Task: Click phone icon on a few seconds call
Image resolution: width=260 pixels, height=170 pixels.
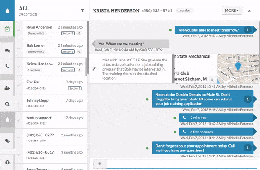Action: (x=184, y=132)
